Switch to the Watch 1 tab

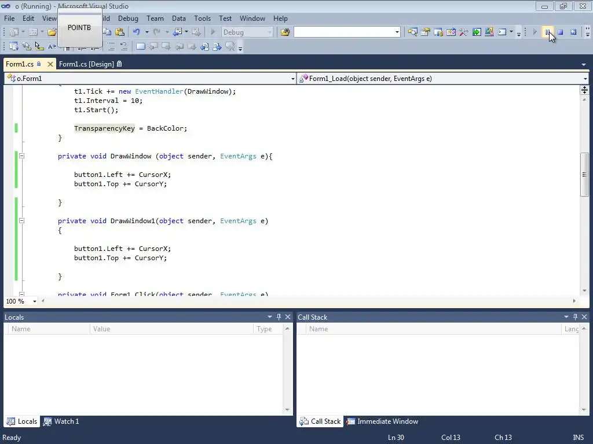(61, 421)
